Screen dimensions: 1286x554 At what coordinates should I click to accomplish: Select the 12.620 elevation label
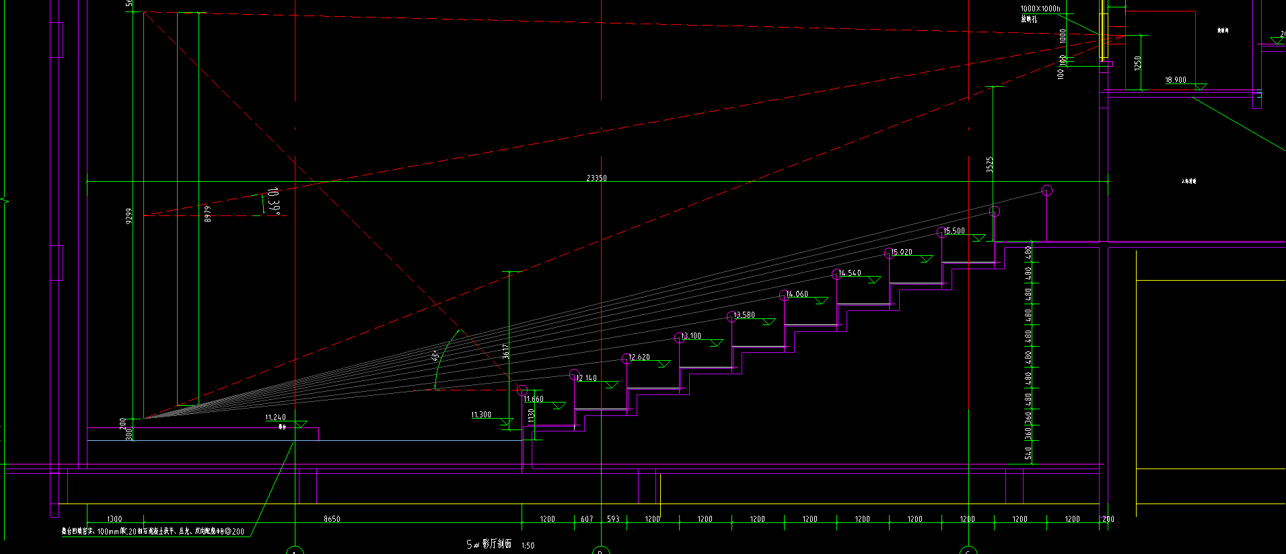(x=639, y=357)
